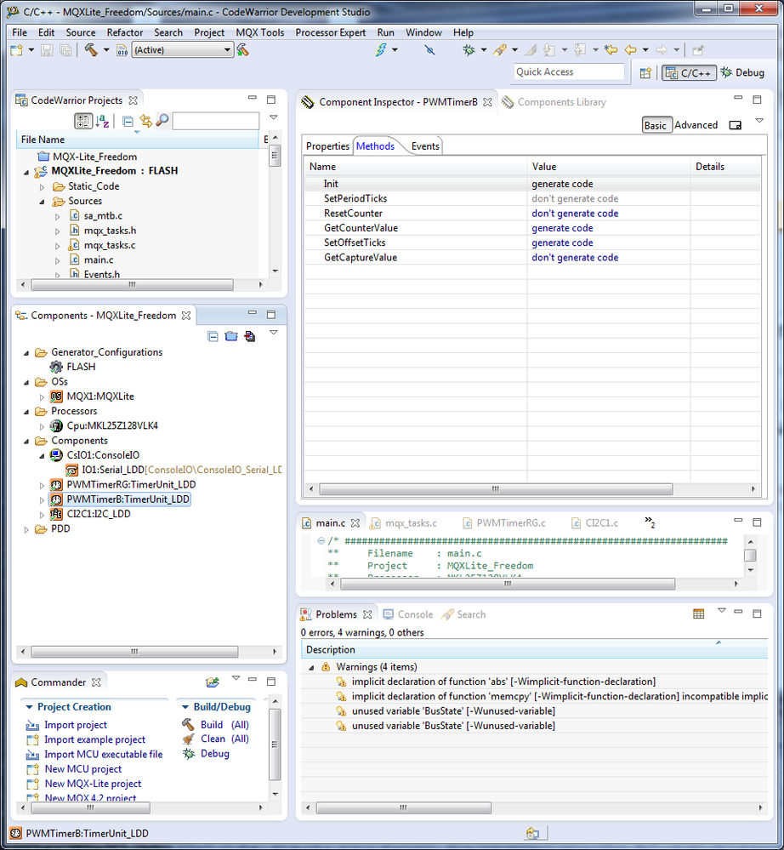
Task: Click the Back navigation arrow icon
Action: [x=630, y=50]
